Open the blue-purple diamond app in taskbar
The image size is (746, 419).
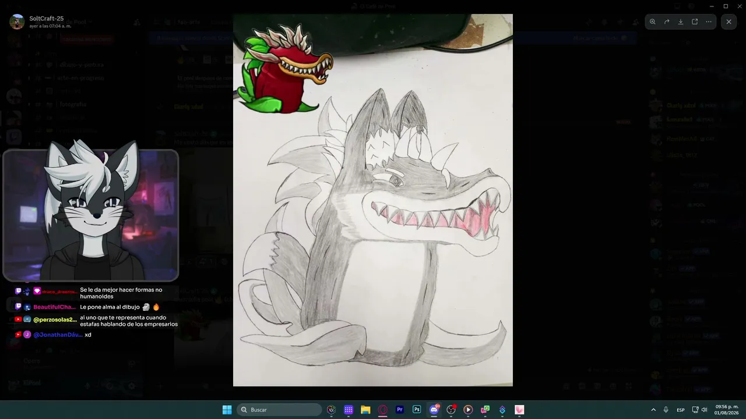coord(502,410)
